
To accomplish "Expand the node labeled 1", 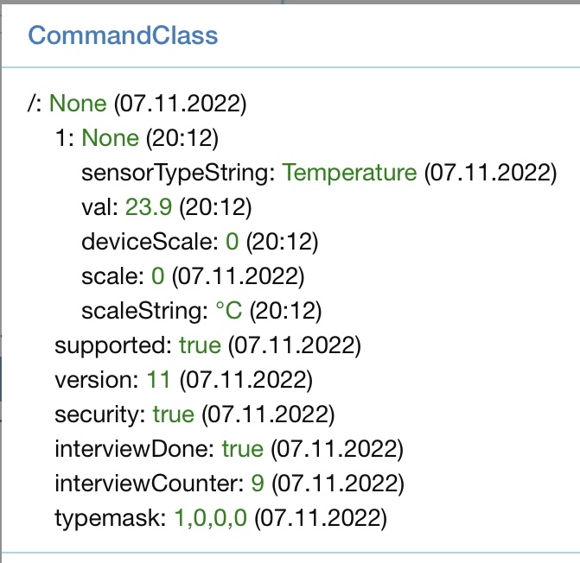I will pos(65,138).
